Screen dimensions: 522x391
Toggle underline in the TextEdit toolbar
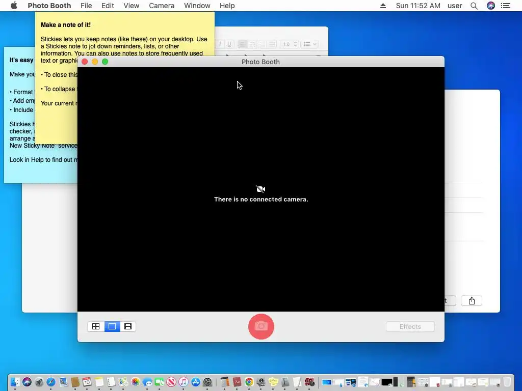[229, 44]
